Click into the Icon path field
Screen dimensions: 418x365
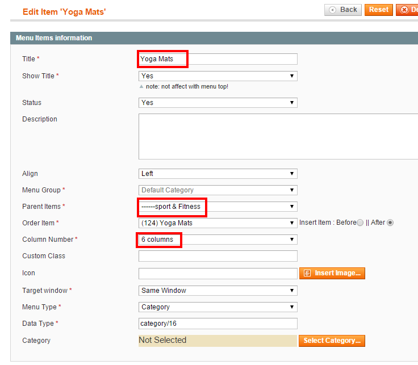click(x=218, y=274)
